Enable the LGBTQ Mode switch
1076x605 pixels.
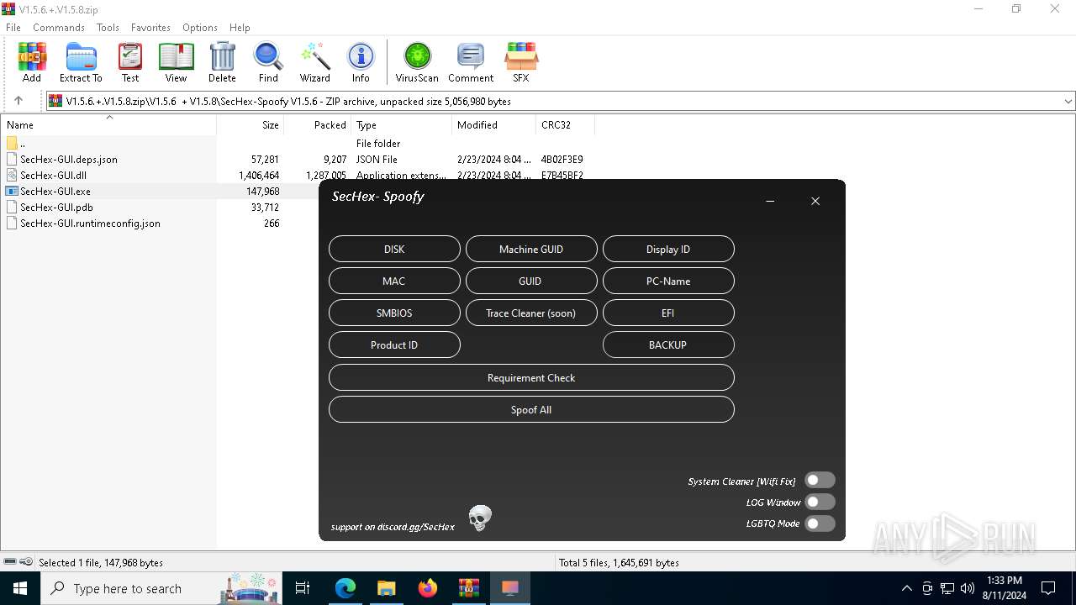coord(820,523)
